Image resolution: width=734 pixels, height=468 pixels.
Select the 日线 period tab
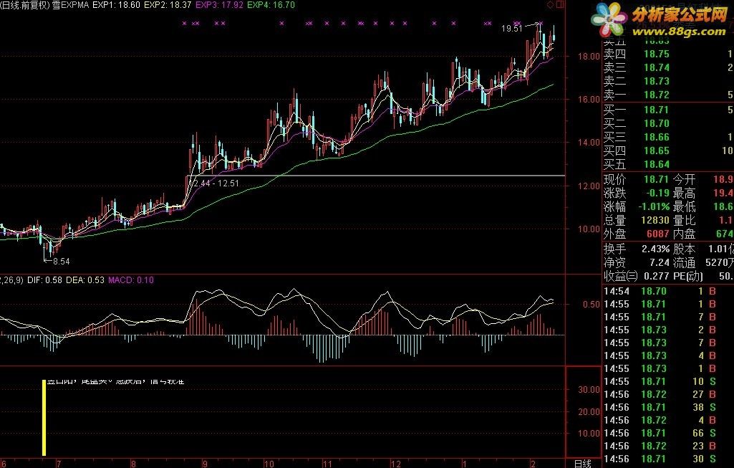[x=583, y=463]
